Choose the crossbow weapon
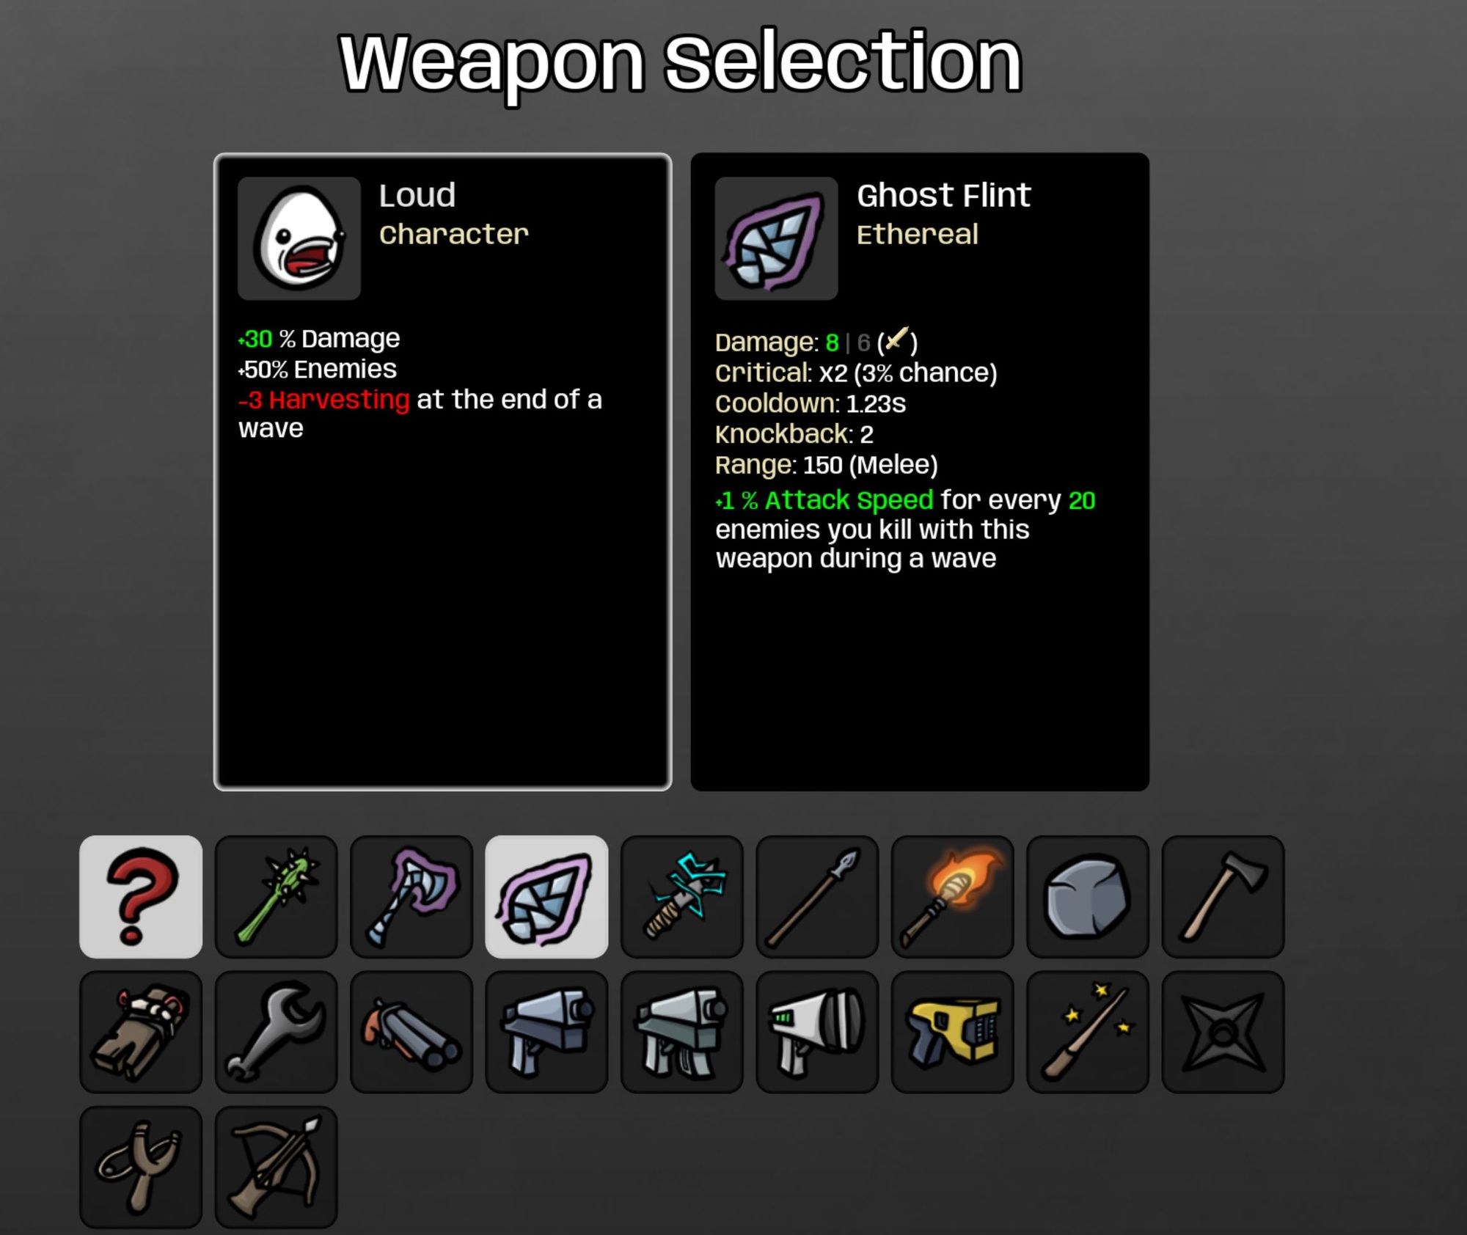1467x1235 pixels. click(276, 1167)
